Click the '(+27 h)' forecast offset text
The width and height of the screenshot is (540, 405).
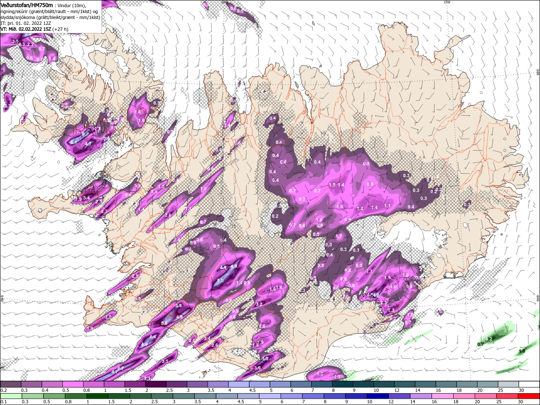coord(61,29)
